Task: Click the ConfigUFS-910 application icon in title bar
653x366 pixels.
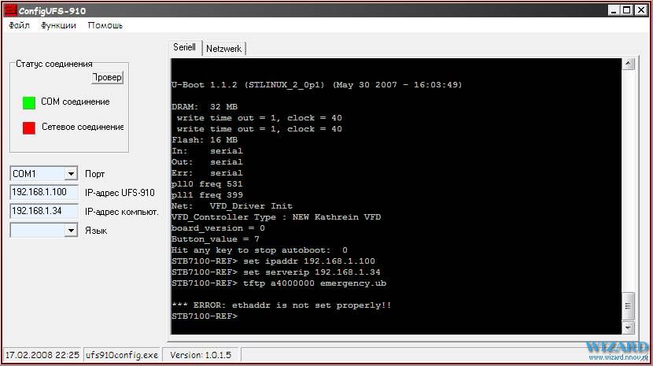Action: coord(10,10)
